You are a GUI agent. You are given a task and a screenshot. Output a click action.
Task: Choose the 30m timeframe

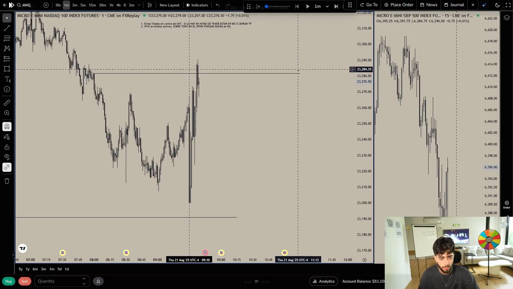pyautogui.click(x=102, y=5)
